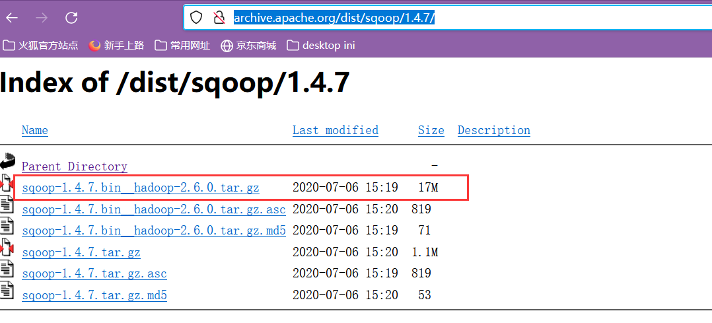Open the 火狐官方站点 bookmark folder
712x323 pixels.
coord(40,46)
